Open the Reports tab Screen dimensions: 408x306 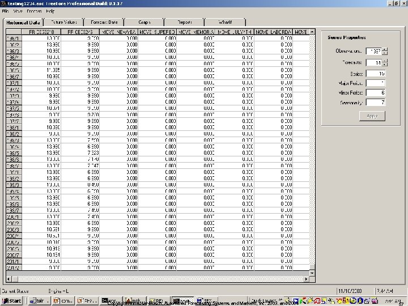coord(185,22)
